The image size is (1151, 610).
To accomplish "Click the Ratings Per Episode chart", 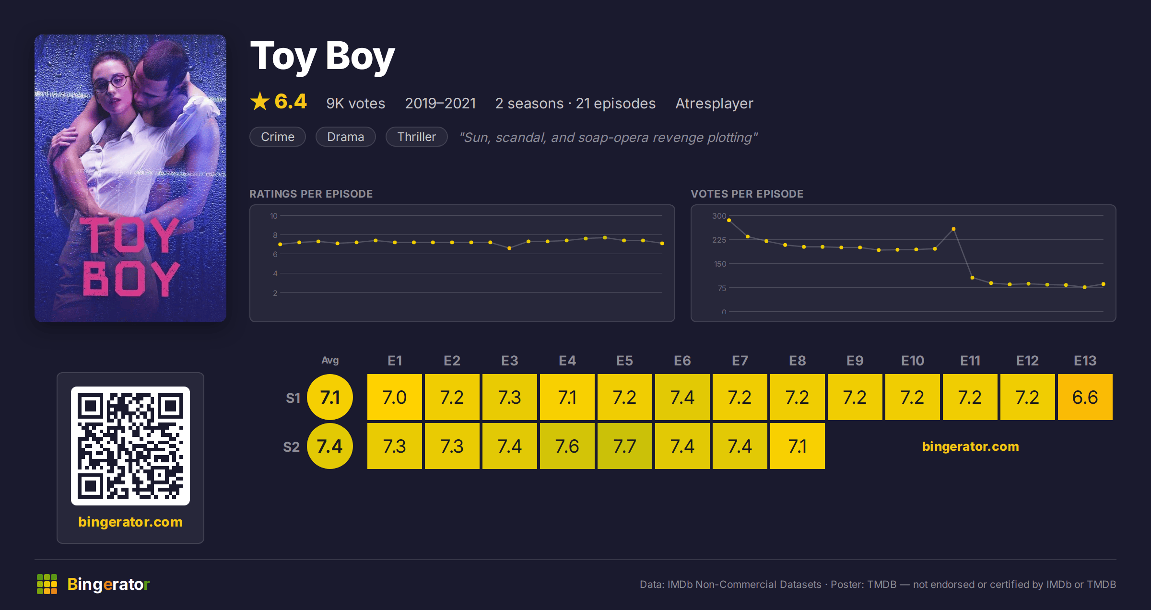I will point(462,263).
